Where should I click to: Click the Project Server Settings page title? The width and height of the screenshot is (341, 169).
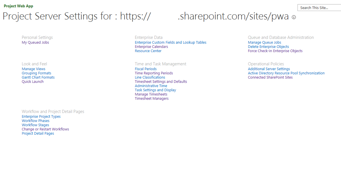(x=146, y=17)
